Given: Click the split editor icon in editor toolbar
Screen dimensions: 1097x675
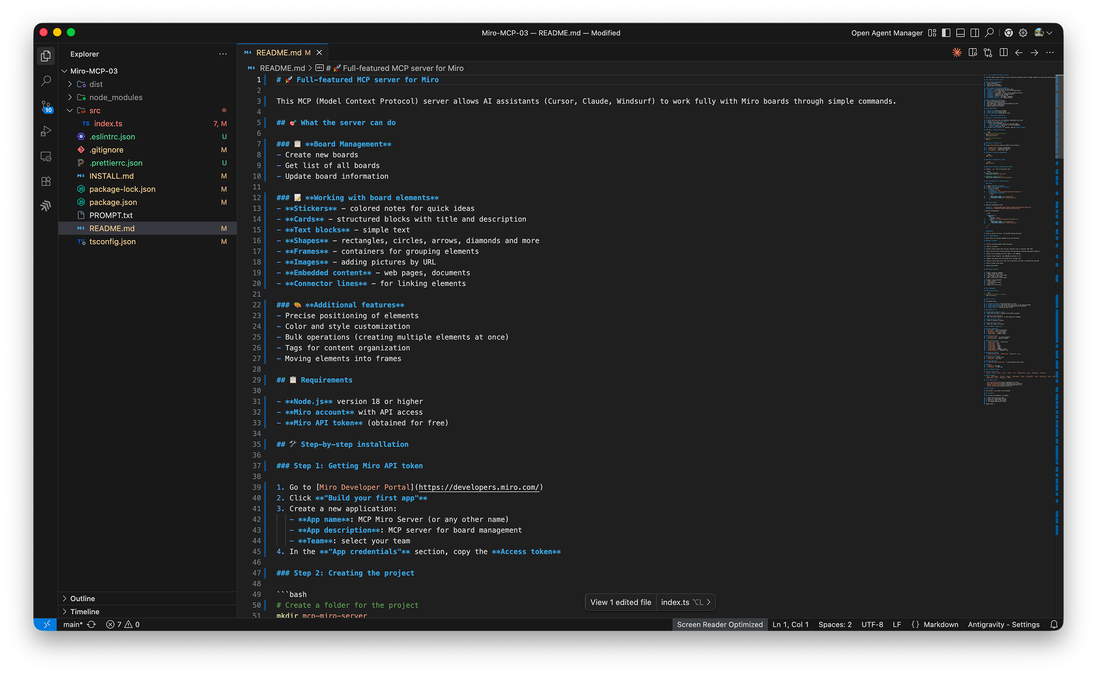Looking at the screenshot, I should 1004,52.
